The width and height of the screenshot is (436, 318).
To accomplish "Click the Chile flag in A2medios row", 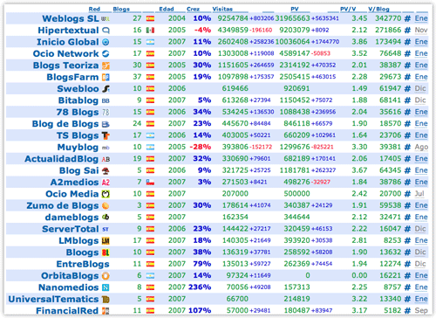I will point(150,183).
